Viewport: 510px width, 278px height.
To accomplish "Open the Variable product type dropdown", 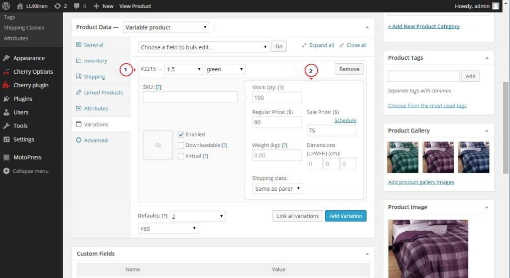I will click(166, 27).
